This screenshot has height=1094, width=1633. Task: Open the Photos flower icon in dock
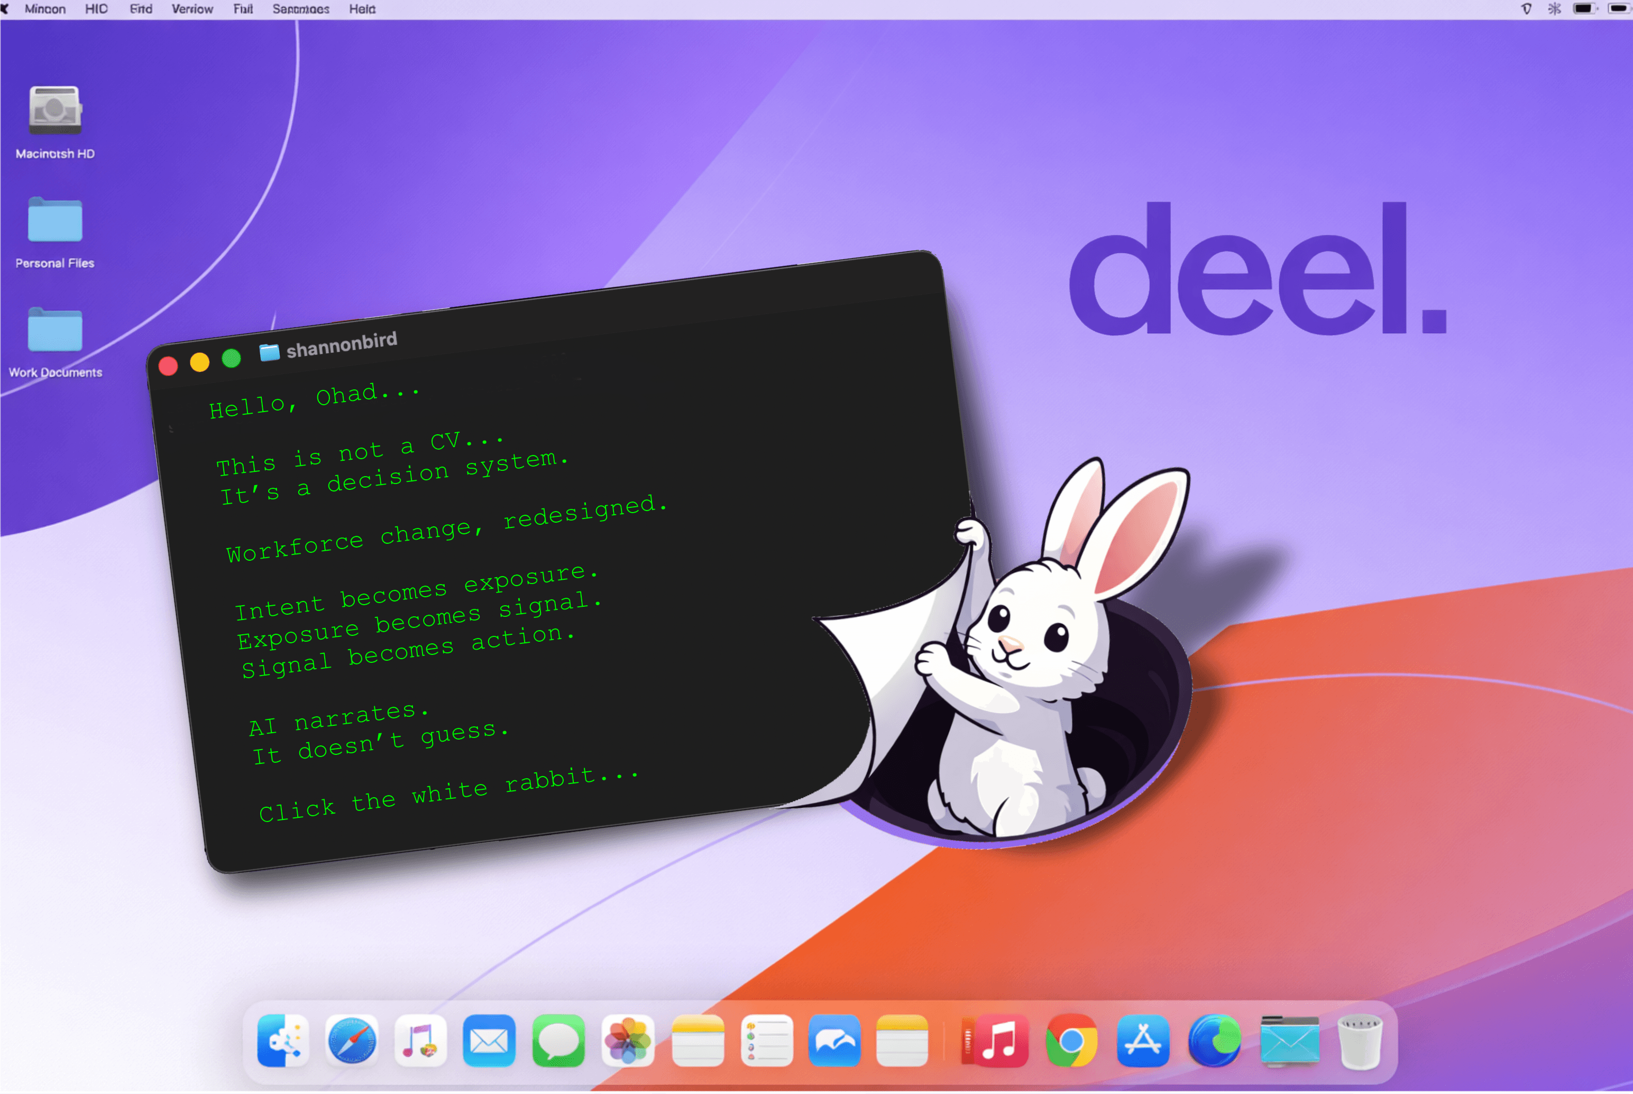coord(628,1041)
